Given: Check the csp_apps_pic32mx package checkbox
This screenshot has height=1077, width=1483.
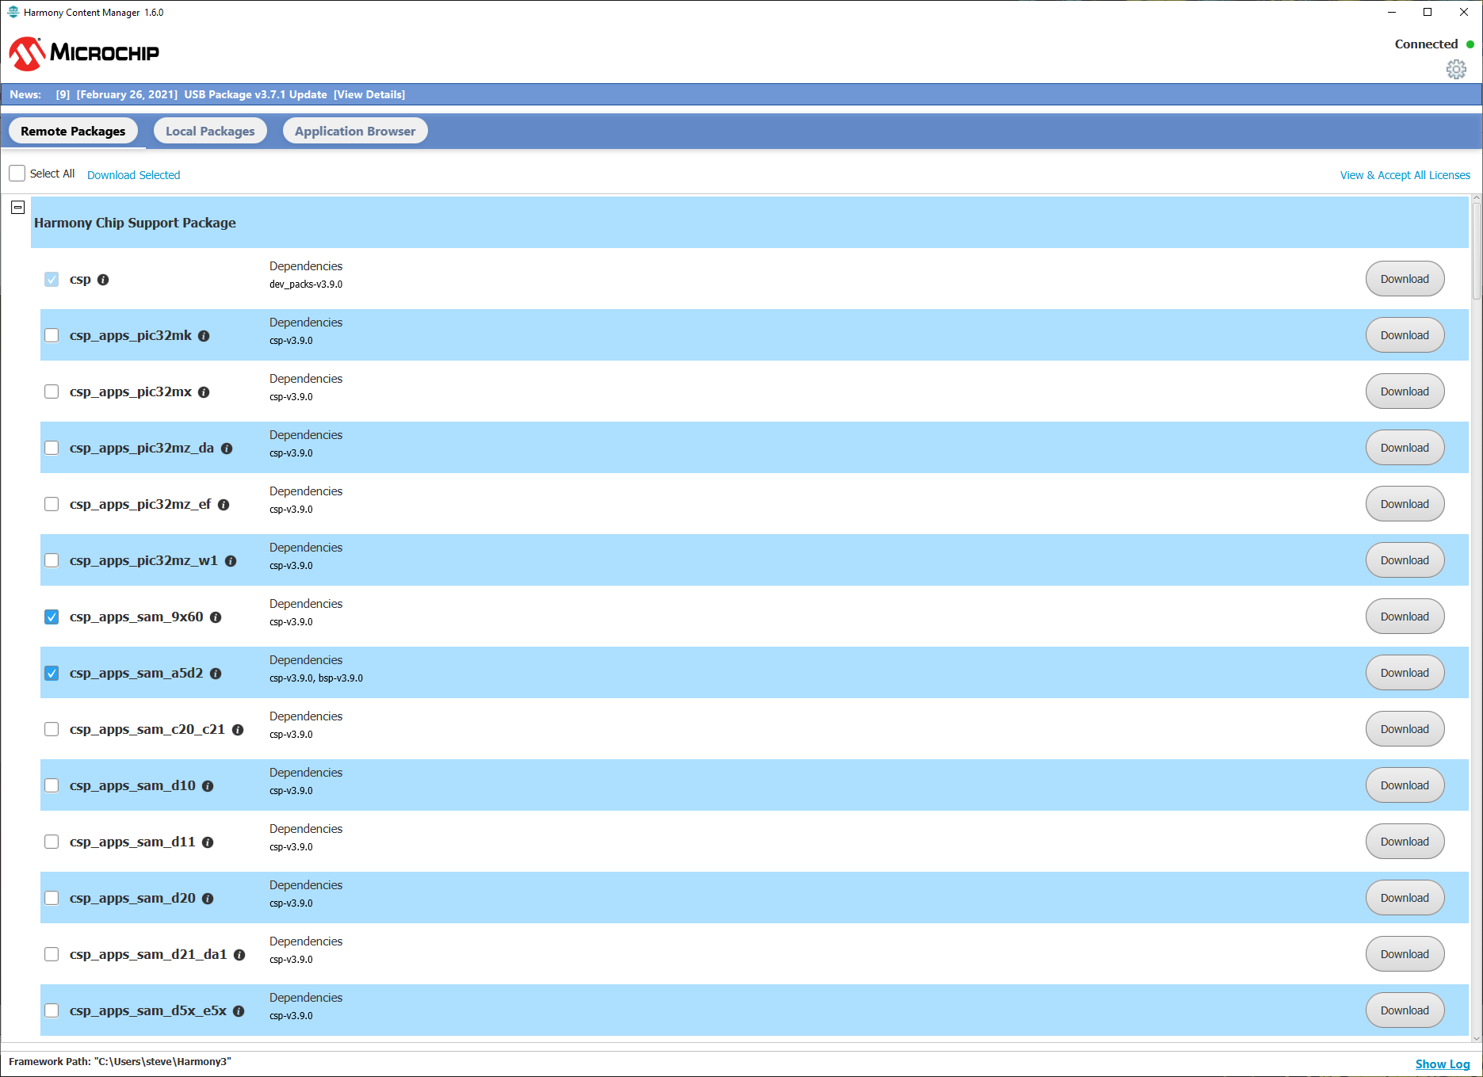Looking at the screenshot, I should [x=52, y=391].
